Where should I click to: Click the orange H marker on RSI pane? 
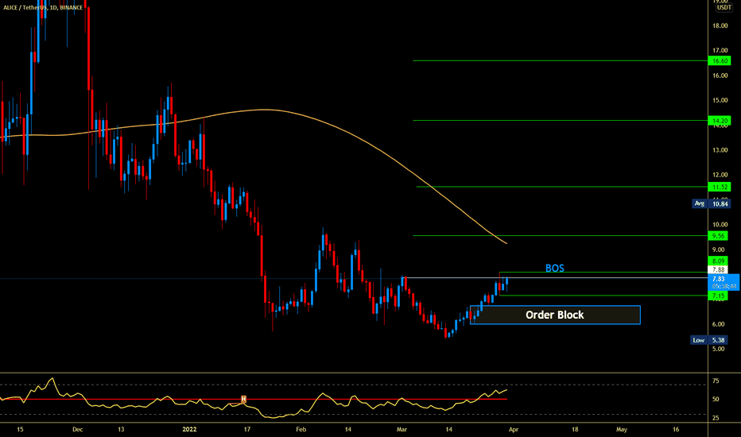point(243,399)
